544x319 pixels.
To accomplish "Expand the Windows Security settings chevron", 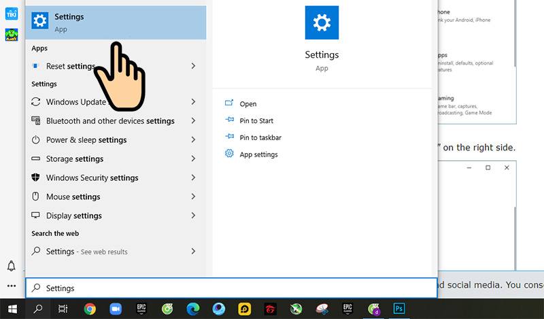I will 193,178.
